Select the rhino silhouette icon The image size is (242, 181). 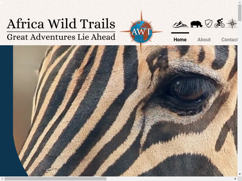click(x=196, y=24)
